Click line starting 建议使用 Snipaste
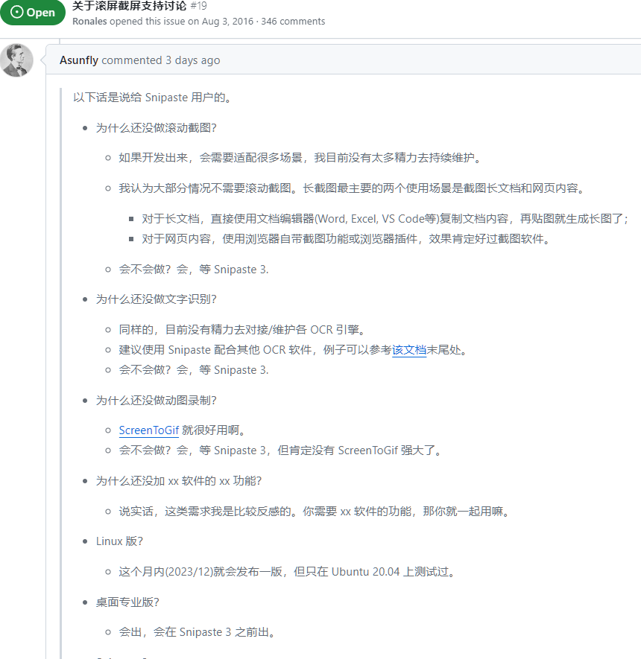Image resolution: width=641 pixels, height=659 pixels. pyautogui.click(x=293, y=350)
